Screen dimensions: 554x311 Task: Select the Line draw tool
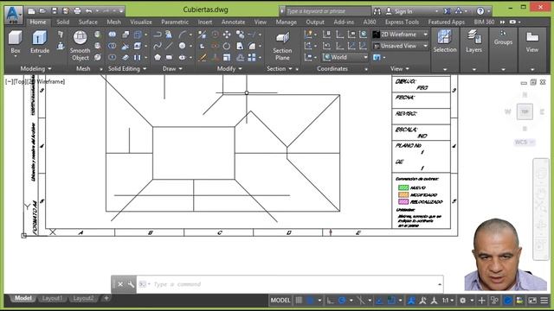(170, 46)
